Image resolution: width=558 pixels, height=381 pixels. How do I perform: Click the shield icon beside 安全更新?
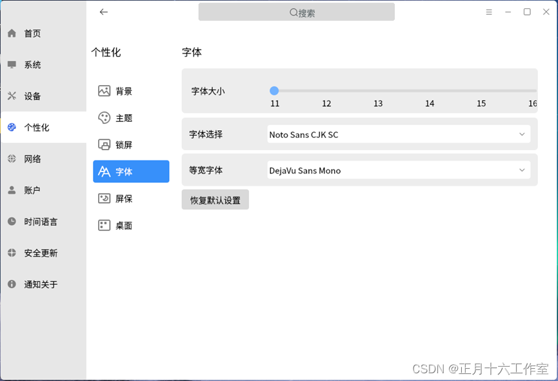[12, 253]
